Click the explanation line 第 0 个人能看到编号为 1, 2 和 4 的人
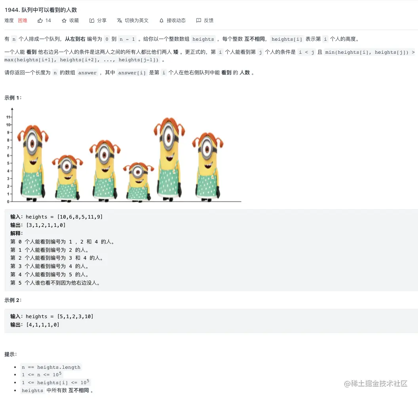The width and height of the screenshot is (418, 398). coord(63,241)
